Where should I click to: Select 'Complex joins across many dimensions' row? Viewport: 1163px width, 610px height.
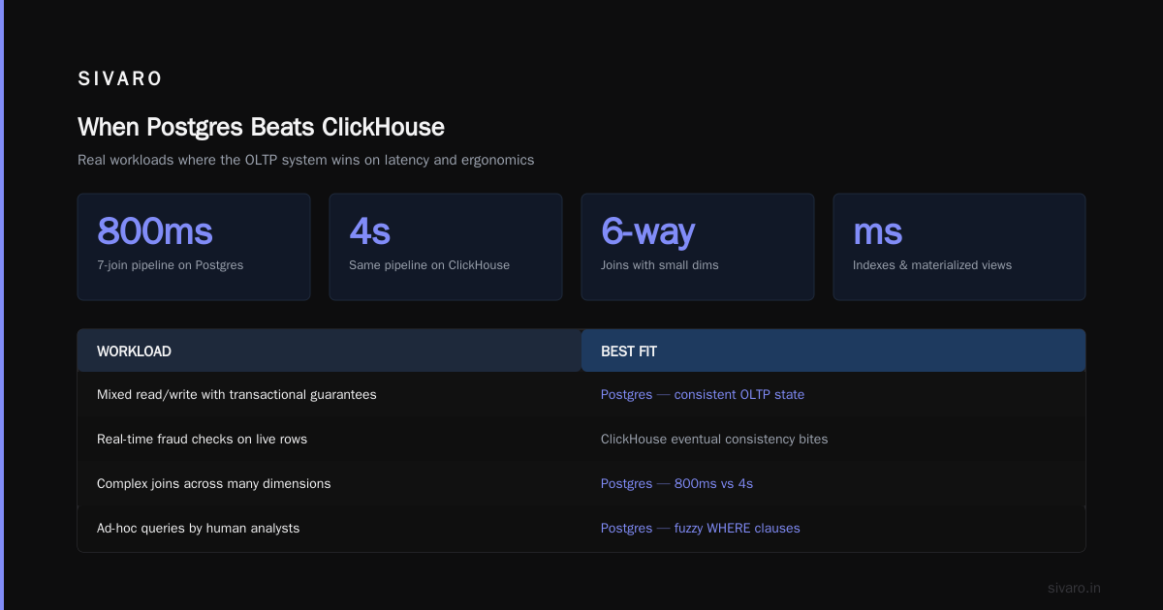[x=581, y=484]
